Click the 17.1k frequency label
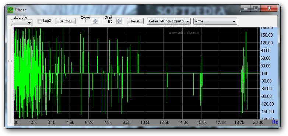 (220, 122)
